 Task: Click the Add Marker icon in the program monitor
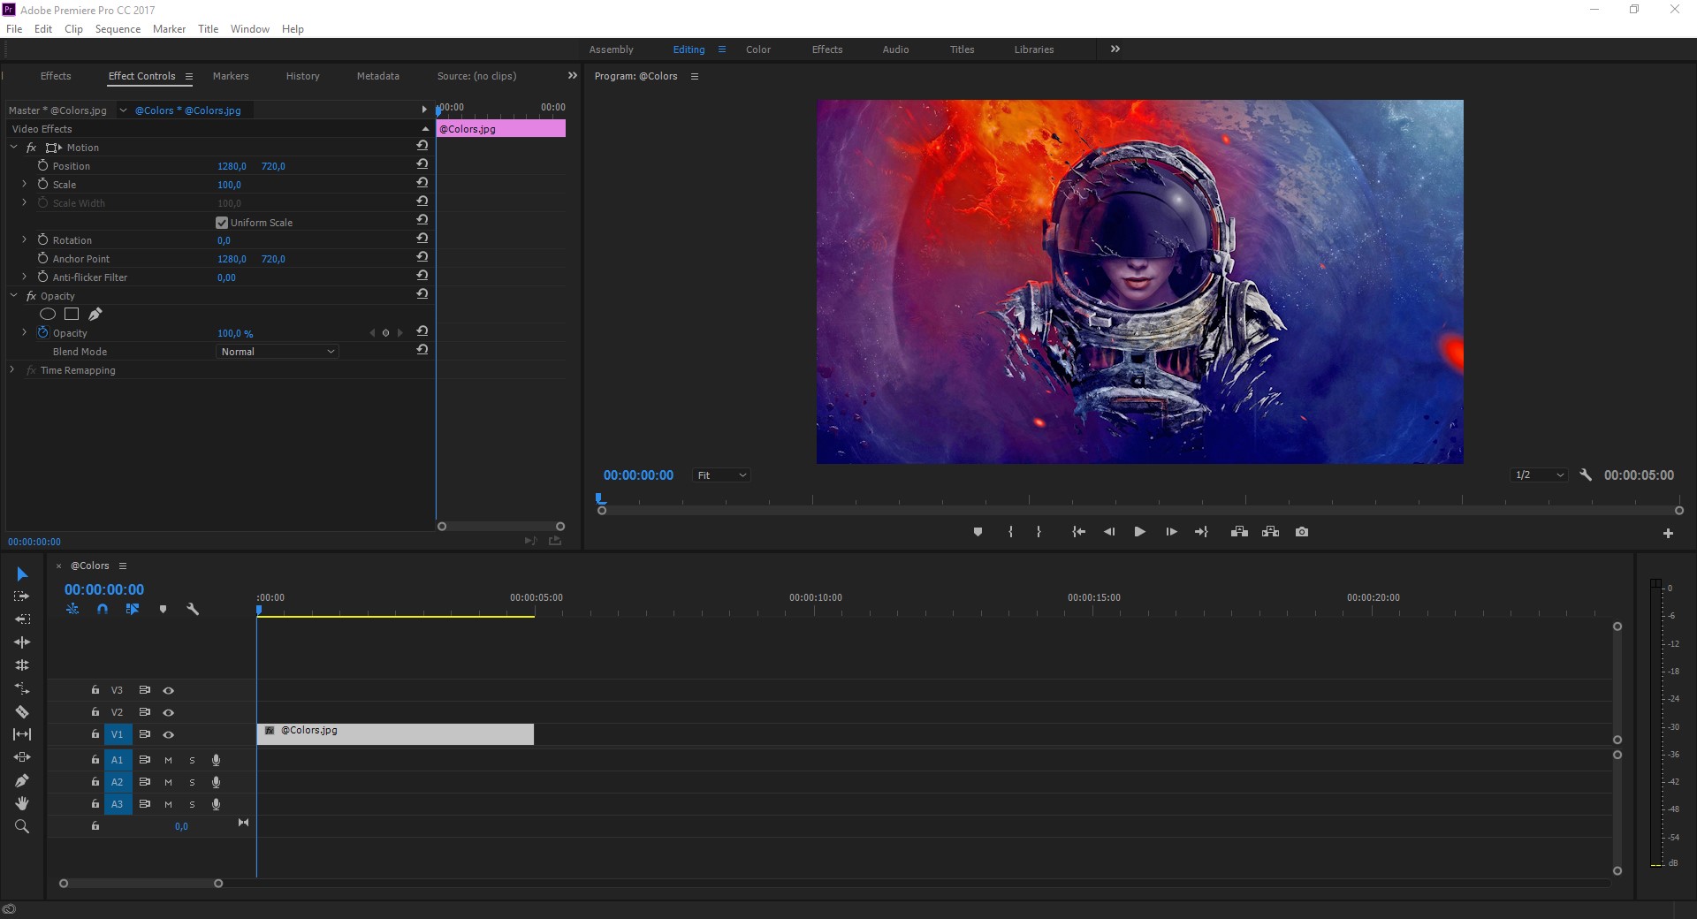tap(977, 531)
